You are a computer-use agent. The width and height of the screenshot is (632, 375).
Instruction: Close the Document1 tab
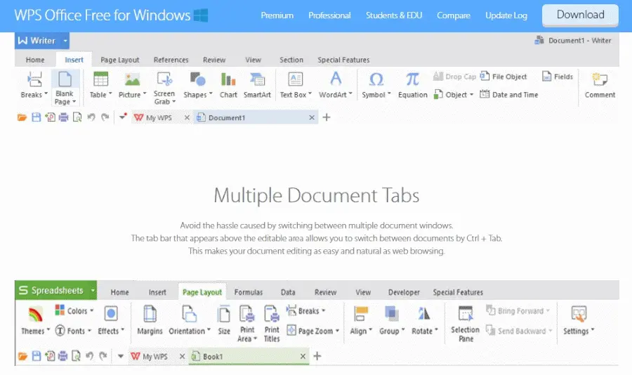click(312, 117)
